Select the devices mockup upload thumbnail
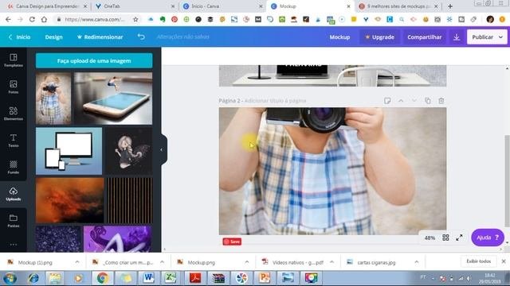 tap(69, 151)
